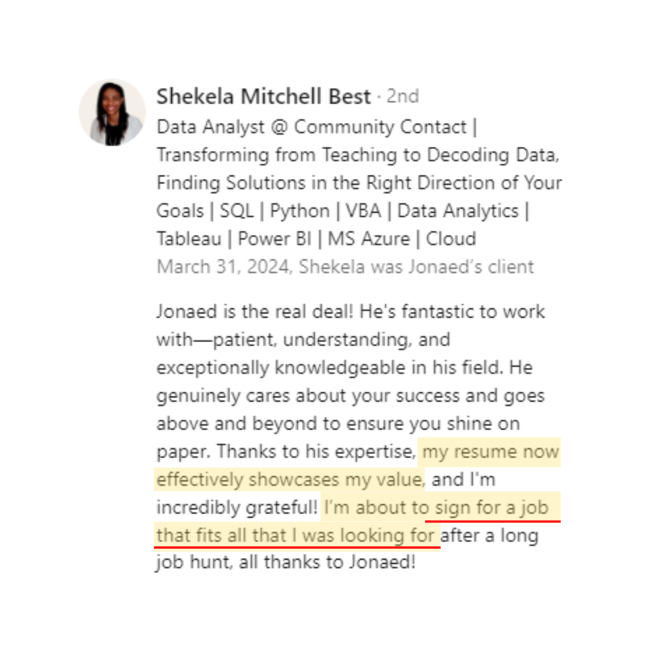This screenshot has width=647, height=647.
Task: Select MS Azure in the headline
Action: [x=368, y=239]
